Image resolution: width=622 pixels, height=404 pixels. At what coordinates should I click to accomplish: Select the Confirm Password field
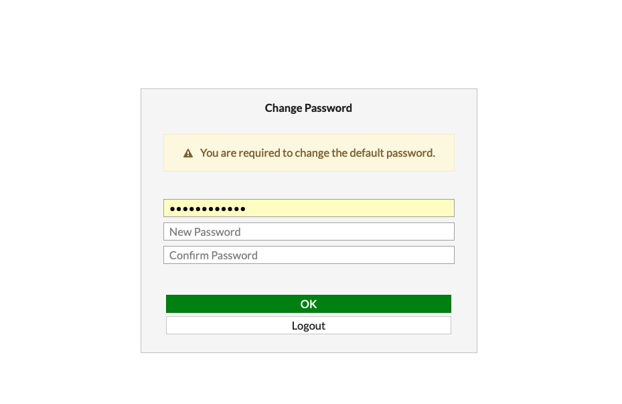click(308, 255)
